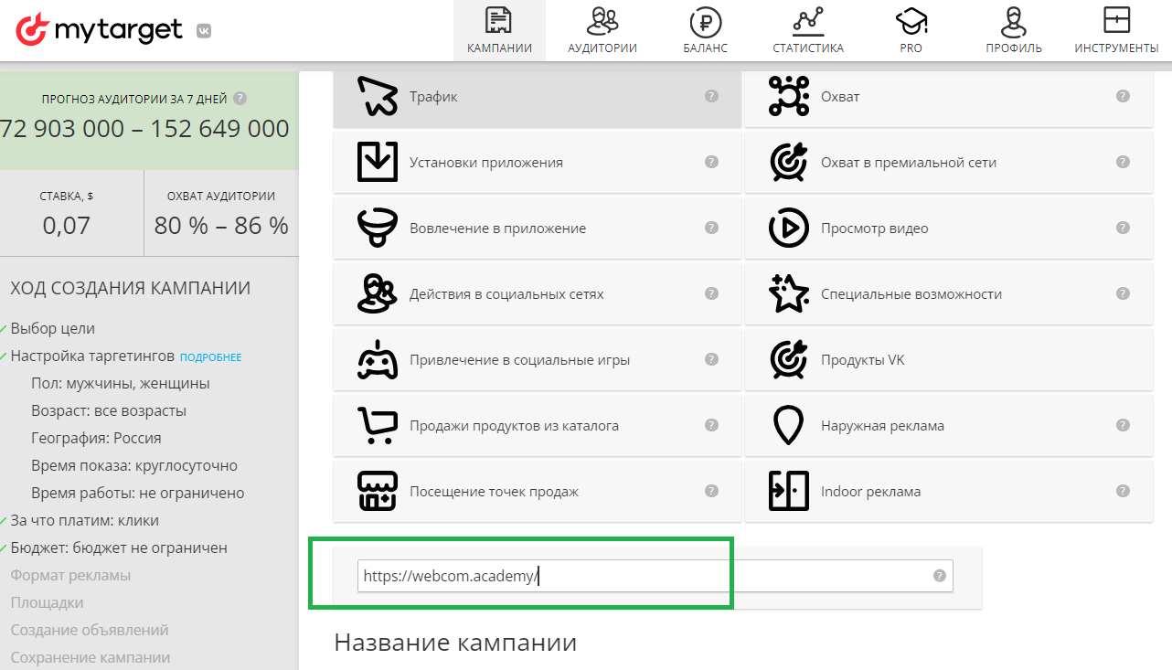Image resolution: width=1172 pixels, height=670 pixels.
Task: Click the people icon for Действия в социальных сетях
Action: click(x=377, y=293)
